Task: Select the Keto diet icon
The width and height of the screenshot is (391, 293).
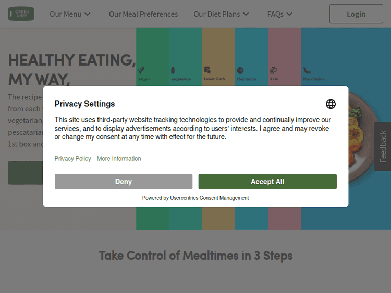Action: (273, 70)
